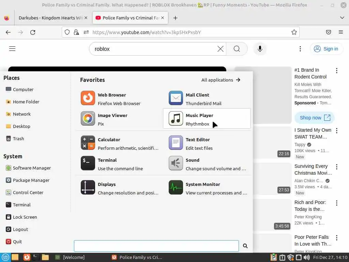Select Lock Screen
This screenshot has width=349, height=262.
[21, 217]
